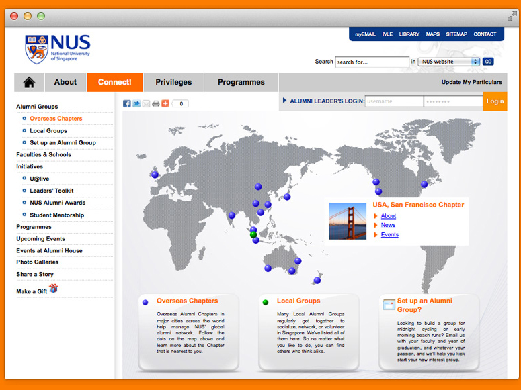The image size is (521, 390).
Task: Toggle fullscreen arrows in window title bar
Action: 512,16
